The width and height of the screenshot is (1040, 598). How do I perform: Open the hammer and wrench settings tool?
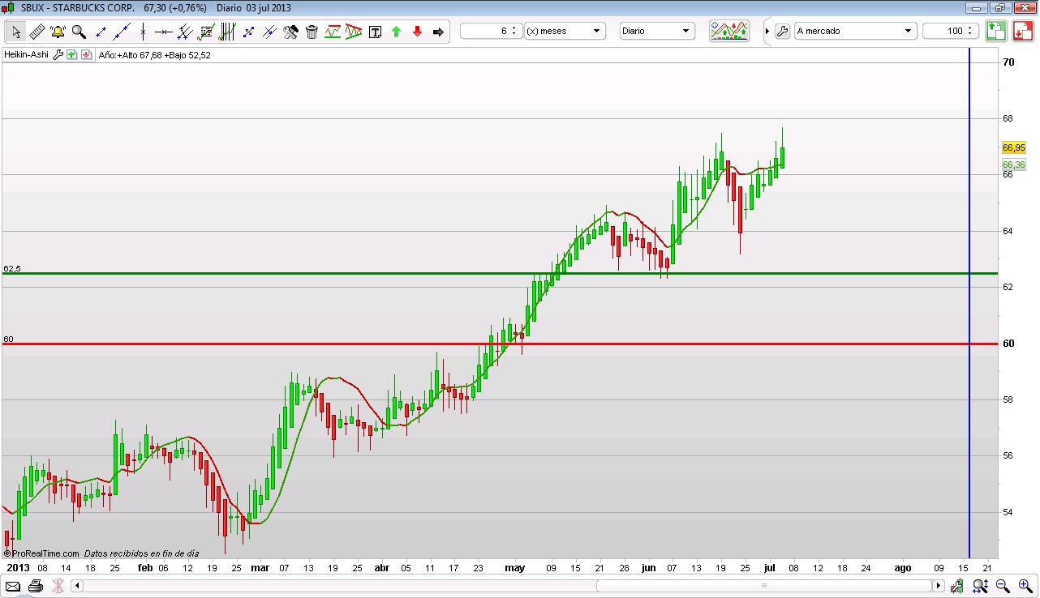(x=290, y=32)
